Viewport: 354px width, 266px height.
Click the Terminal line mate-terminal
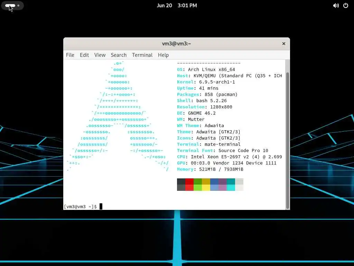point(208,144)
